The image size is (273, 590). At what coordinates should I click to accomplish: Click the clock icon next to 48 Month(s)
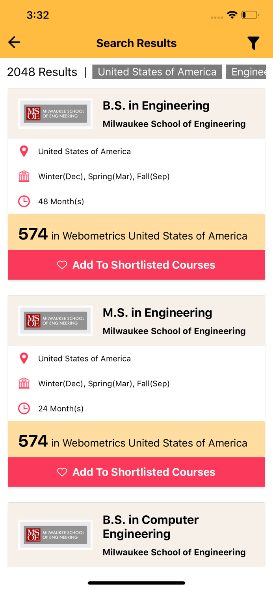24,201
